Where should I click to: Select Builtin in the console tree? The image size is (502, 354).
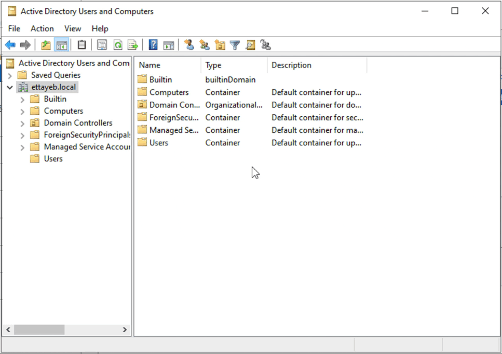[x=55, y=99]
